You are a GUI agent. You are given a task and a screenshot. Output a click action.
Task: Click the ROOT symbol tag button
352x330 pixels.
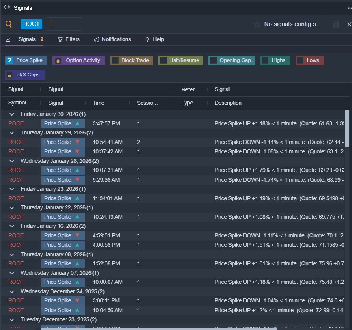point(31,24)
